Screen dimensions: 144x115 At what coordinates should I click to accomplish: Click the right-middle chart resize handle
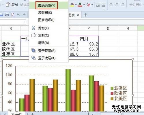point(133,95)
